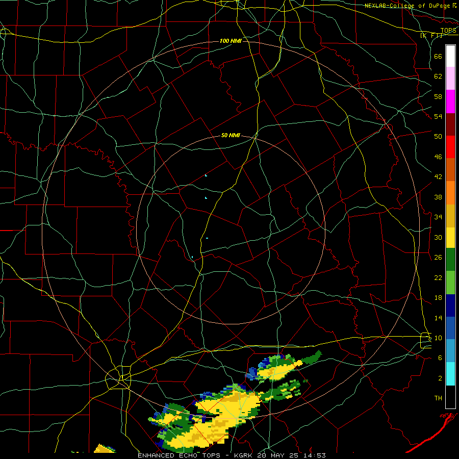This screenshot has width=459, height=459.
Task: Click the TOPS legend heading
Action: (x=448, y=31)
